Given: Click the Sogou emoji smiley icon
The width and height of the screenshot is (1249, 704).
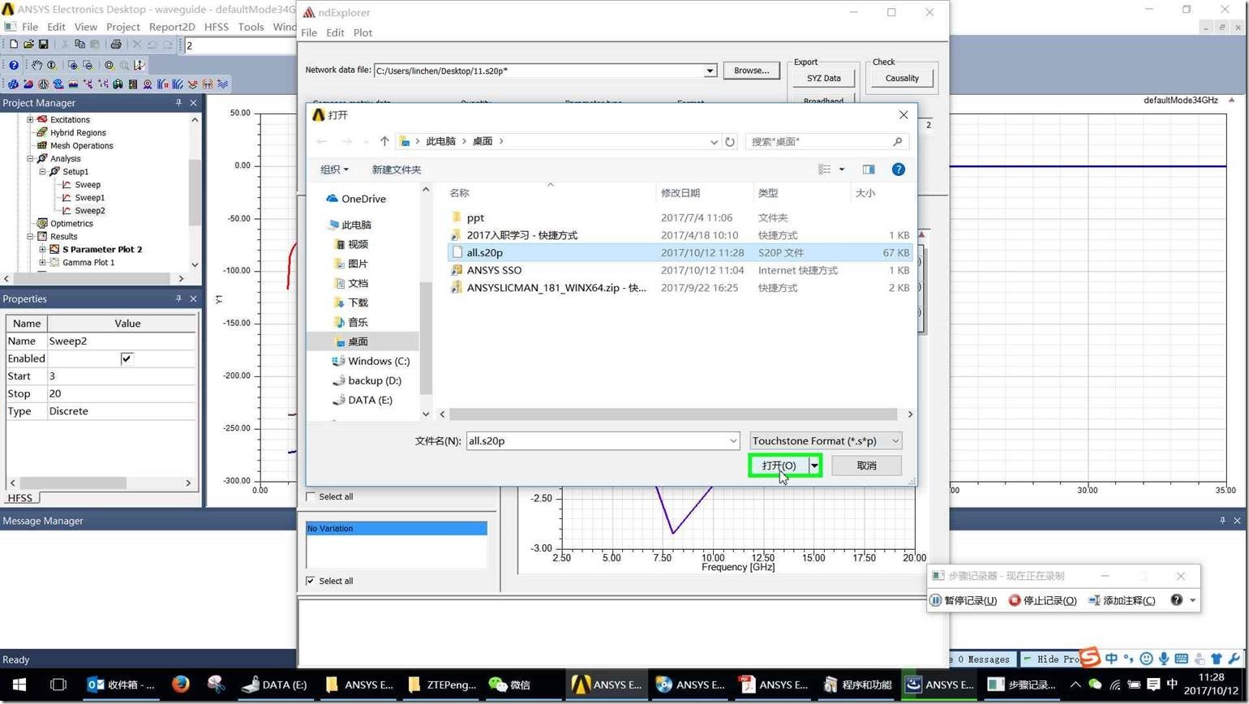Looking at the screenshot, I should [x=1146, y=659].
